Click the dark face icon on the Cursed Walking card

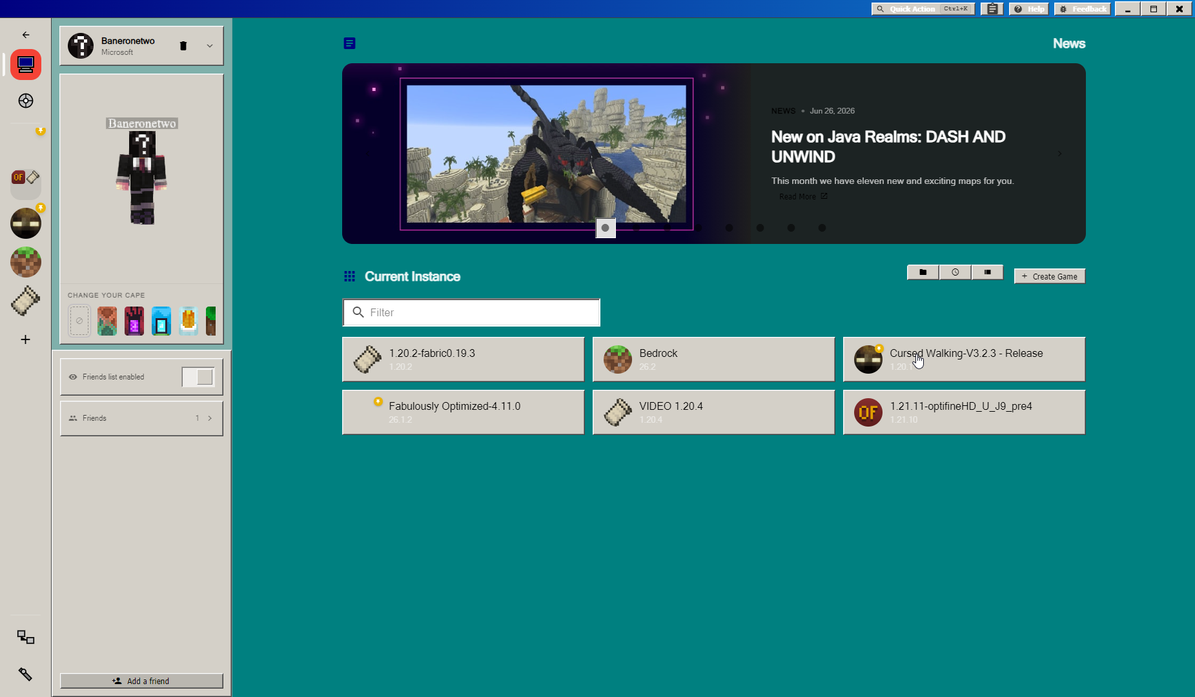tap(868, 359)
